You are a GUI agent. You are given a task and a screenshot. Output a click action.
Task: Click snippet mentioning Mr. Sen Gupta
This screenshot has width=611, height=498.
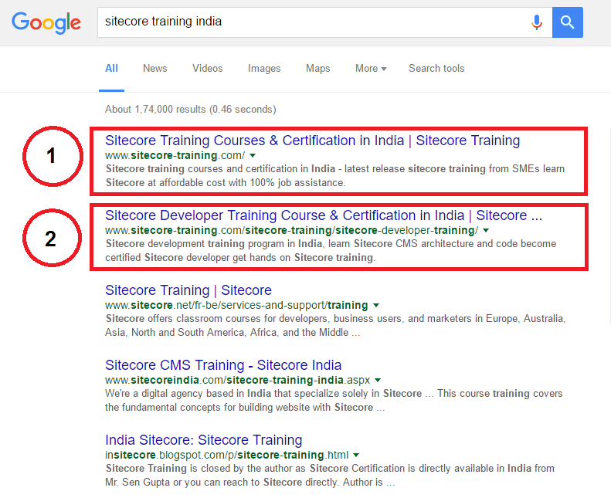click(x=330, y=475)
